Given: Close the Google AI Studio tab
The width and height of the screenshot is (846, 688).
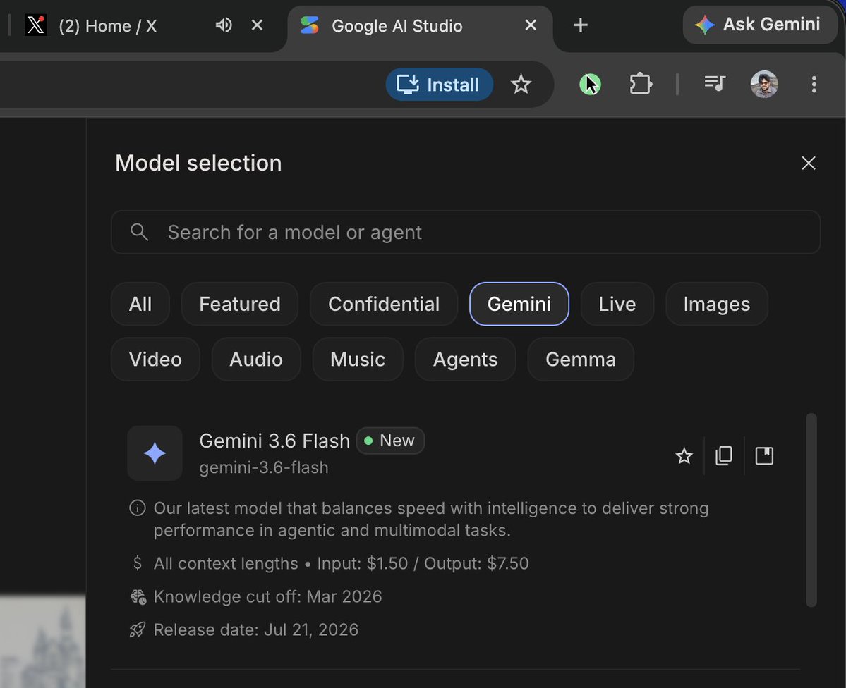Looking at the screenshot, I should [531, 25].
